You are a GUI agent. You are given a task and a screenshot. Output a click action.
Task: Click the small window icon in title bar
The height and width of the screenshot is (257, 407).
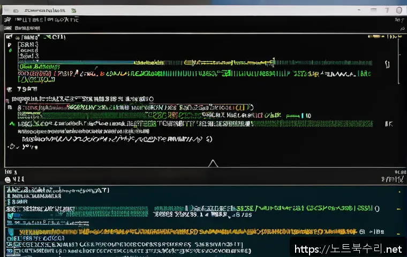(x=16, y=11)
